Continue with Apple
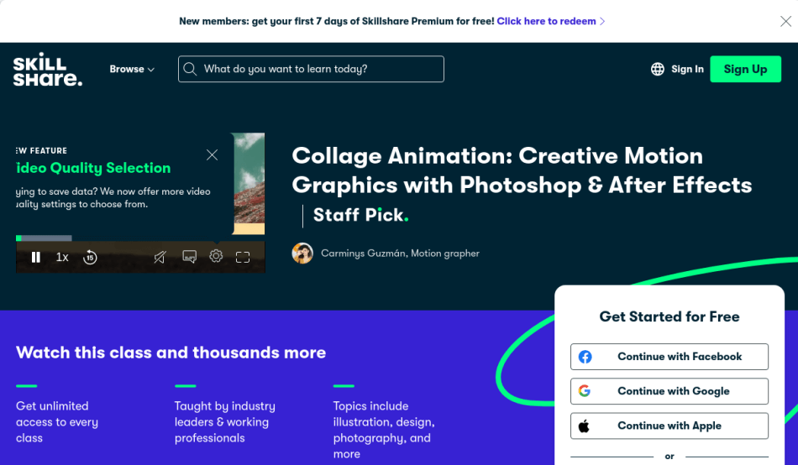The width and height of the screenshot is (798, 465). [x=669, y=426]
